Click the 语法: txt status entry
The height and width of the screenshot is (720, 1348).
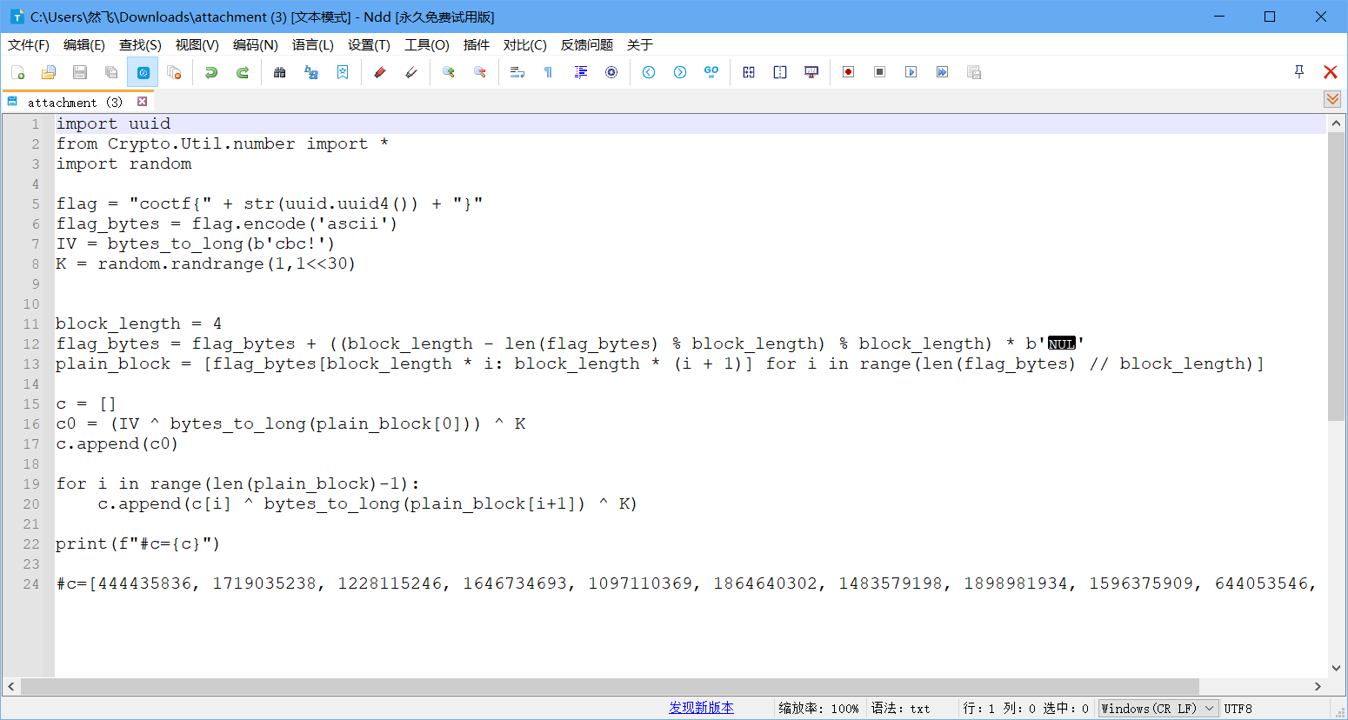(x=901, y=709)
